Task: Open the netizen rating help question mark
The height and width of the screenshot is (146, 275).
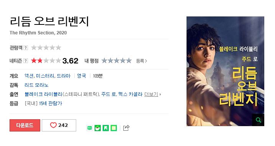Action: point(26,61)
